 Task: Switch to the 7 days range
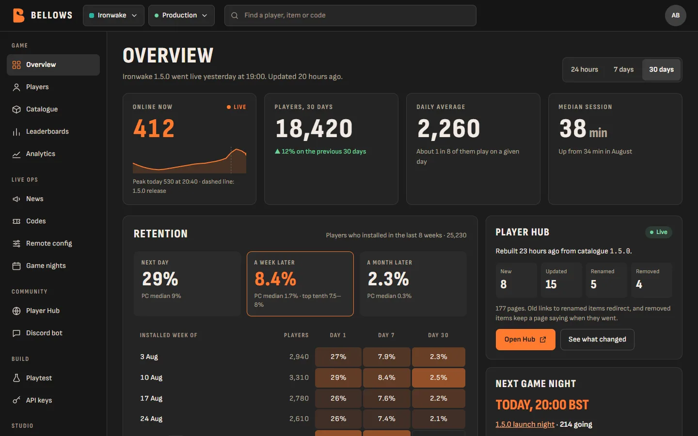click(624, 70)
